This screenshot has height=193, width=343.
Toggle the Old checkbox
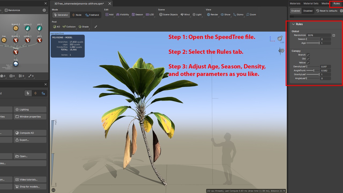(308, 59)
